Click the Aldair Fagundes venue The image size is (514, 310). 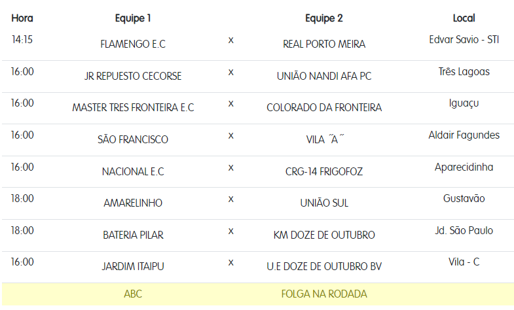tap(464, 135)
